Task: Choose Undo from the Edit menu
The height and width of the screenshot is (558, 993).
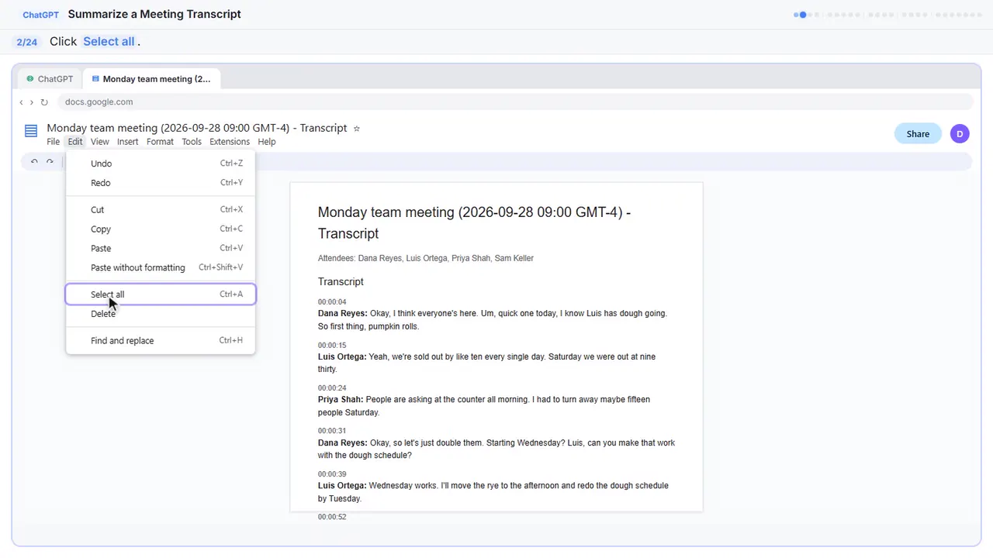Action: [161, 164]
